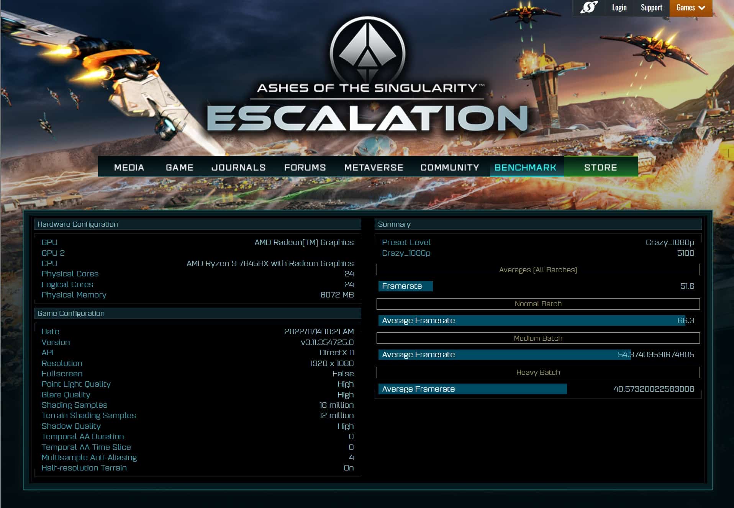Click the 'Logical Cores' label
The width and height of the screenshot is (734, 508).
(67, 284)
